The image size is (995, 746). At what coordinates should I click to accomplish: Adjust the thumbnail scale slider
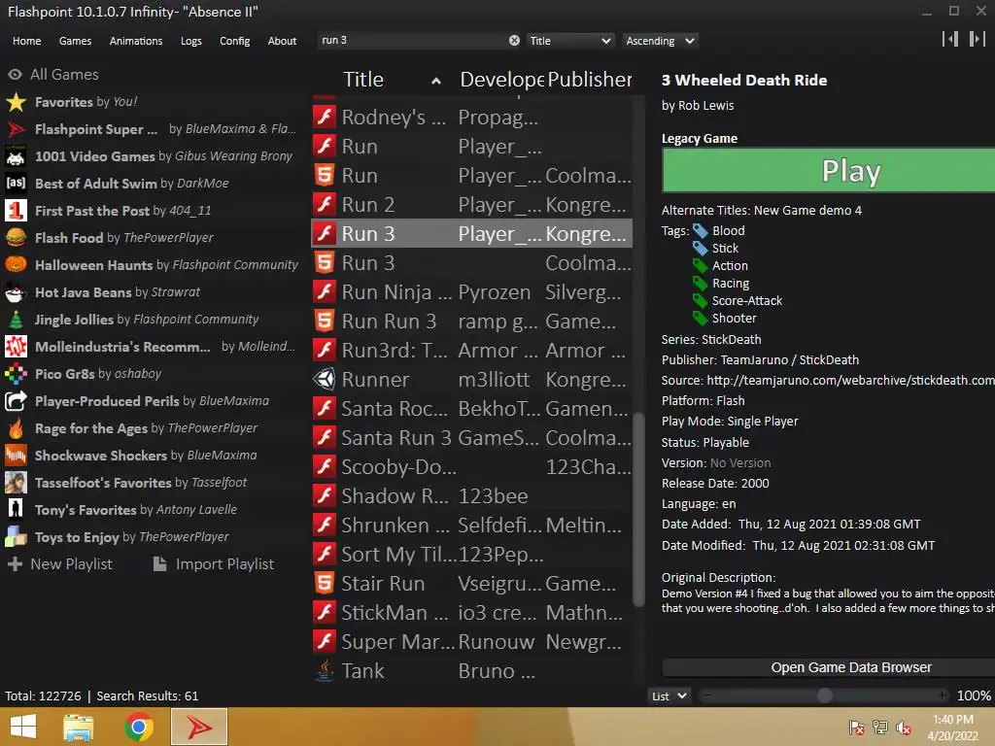tap(824, 695)
